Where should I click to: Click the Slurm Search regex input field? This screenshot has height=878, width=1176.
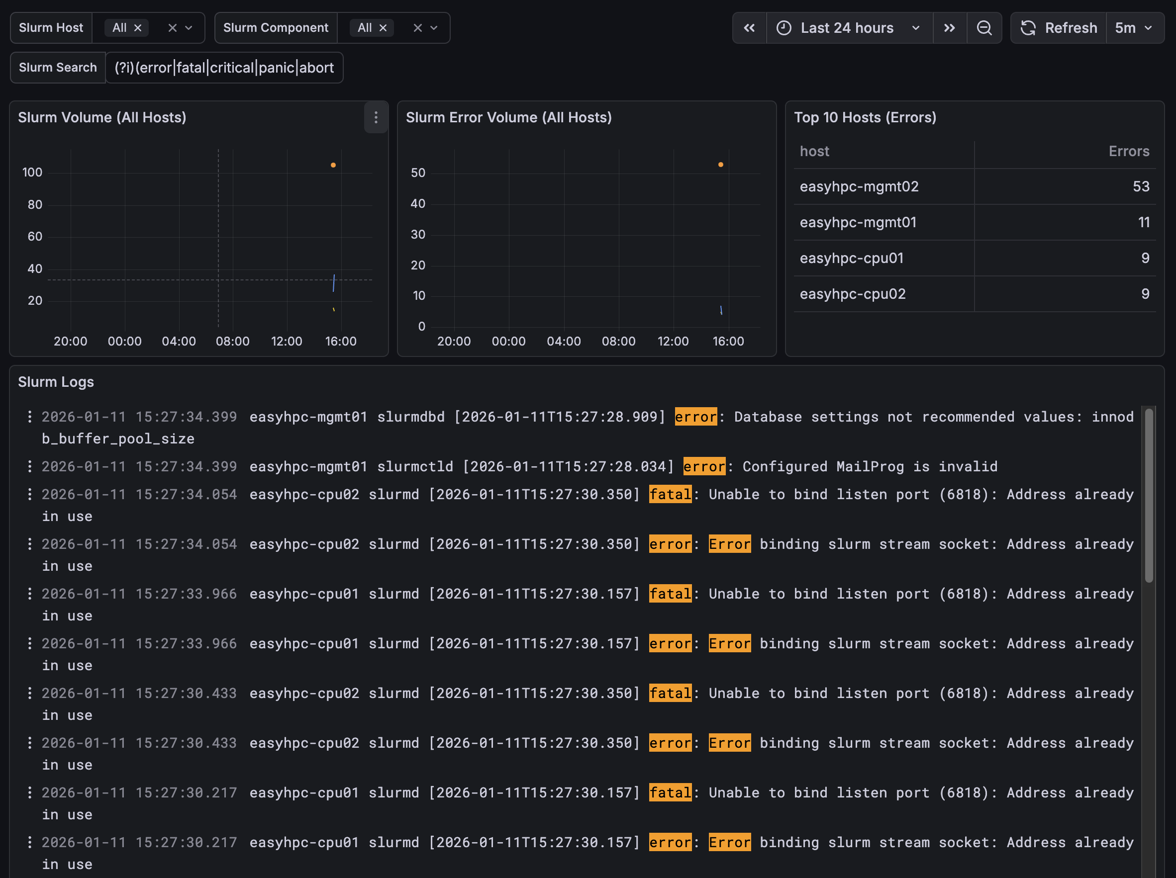(x=224, y=68)
